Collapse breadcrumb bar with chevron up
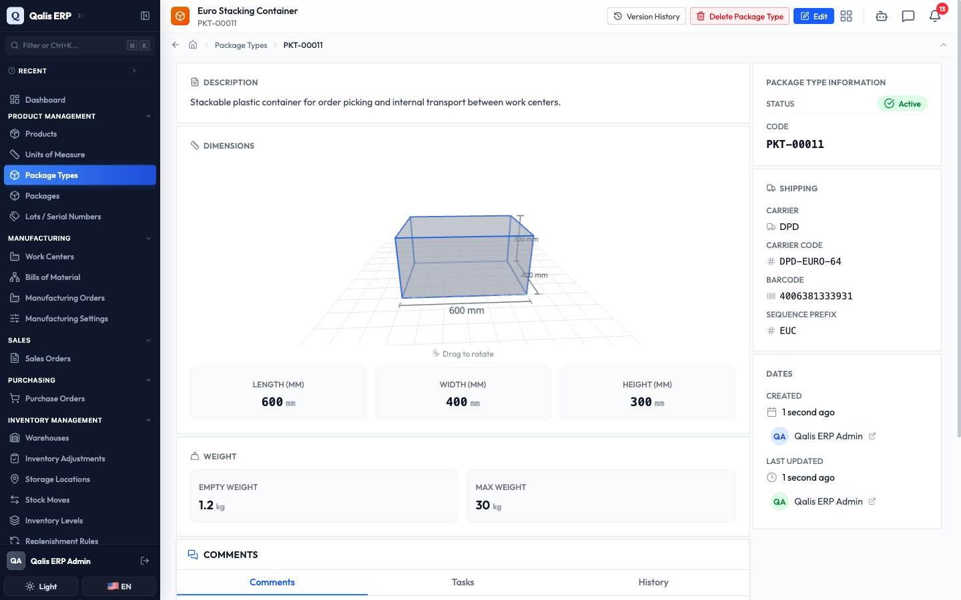Image resolution: width=961 pixels, height=600 pixels. click(943, 45)
